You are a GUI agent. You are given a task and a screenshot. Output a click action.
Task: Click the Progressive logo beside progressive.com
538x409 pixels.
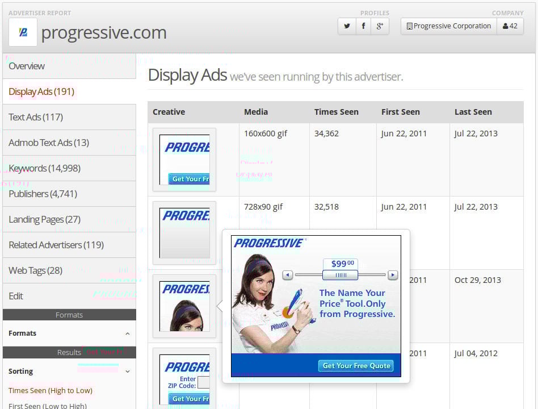point(23,32)
